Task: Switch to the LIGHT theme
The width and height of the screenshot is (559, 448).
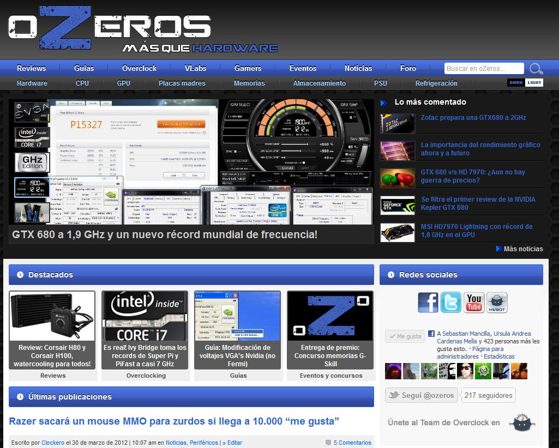Action: tap(534, 82)
